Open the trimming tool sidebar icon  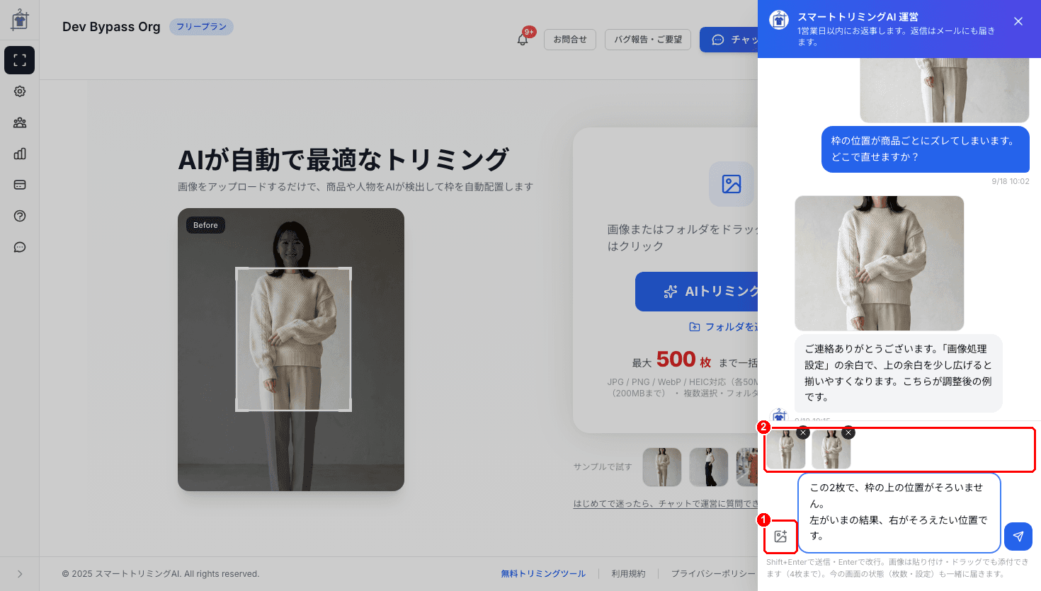[x=20, y=60]
